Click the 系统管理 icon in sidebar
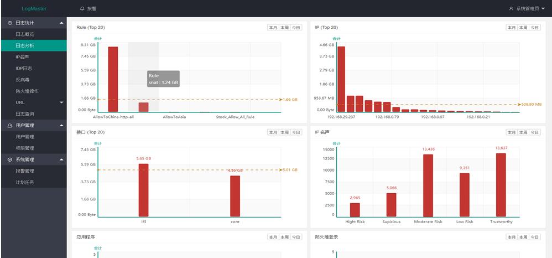The width and height of the screenshot is (552, 258). coord(10,159)
